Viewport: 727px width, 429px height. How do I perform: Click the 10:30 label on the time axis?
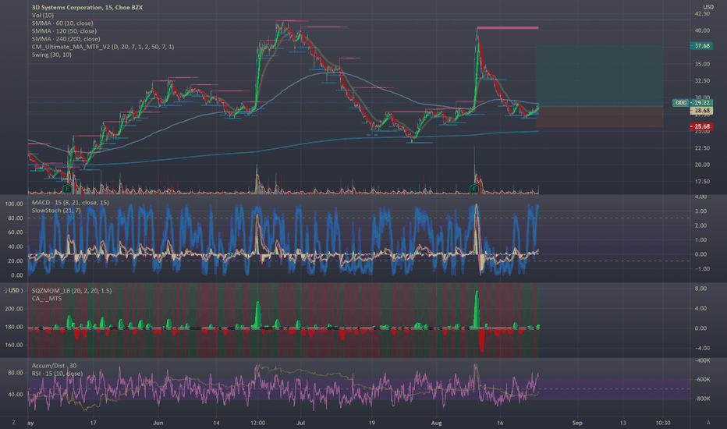(663, 423)
